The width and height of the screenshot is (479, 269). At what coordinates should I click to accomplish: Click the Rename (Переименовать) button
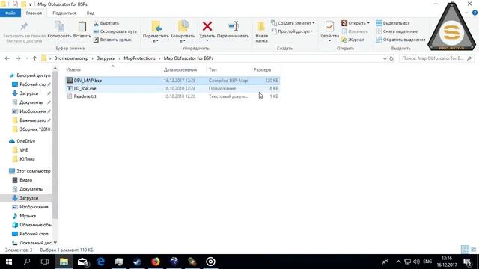click(233, 30)
